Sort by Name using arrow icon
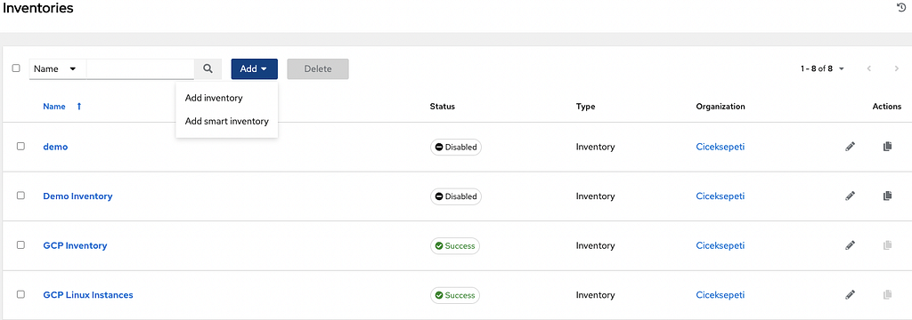 tap(79, 107)
